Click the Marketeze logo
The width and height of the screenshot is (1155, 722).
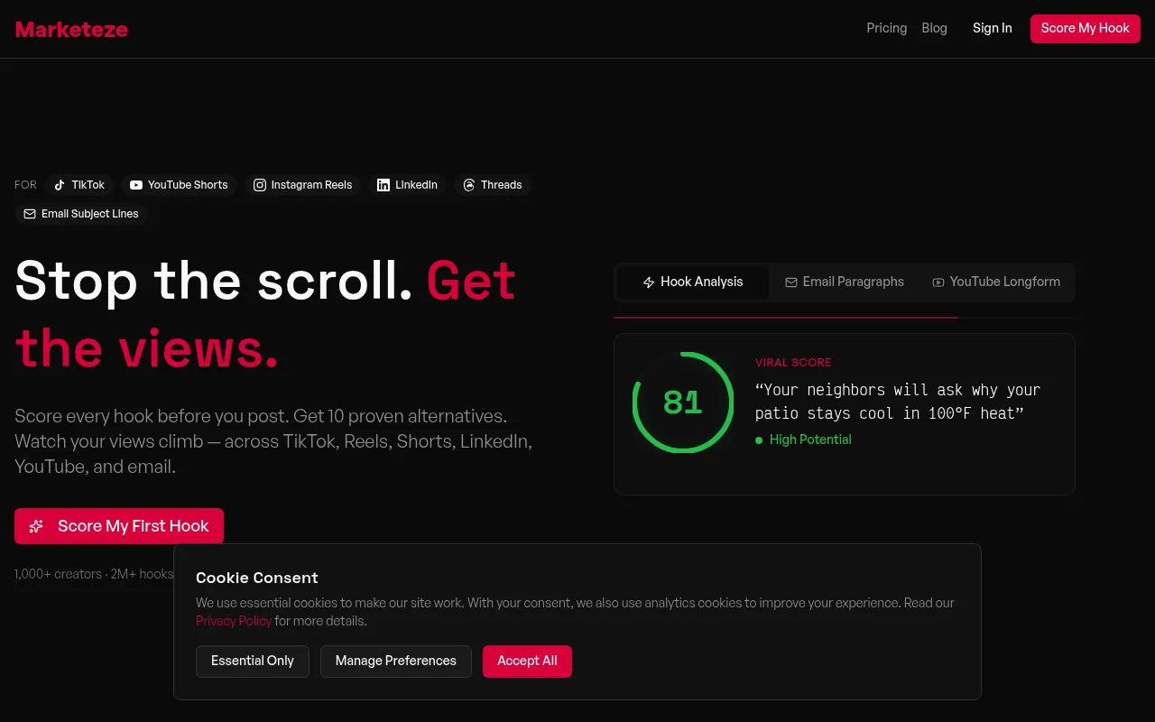point(71,29)
